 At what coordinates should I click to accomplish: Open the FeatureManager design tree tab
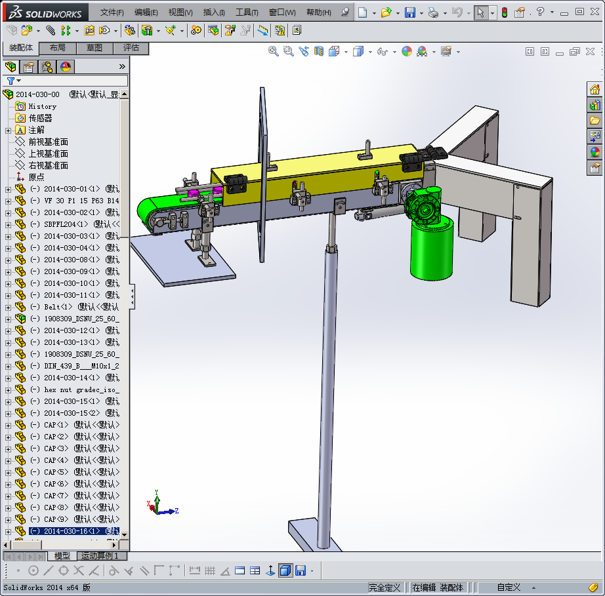pos(10,67)
